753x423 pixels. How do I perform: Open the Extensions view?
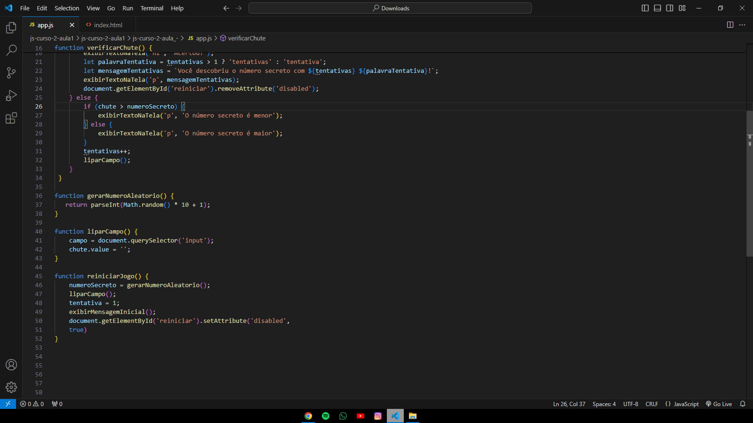(x=11, y=118)
